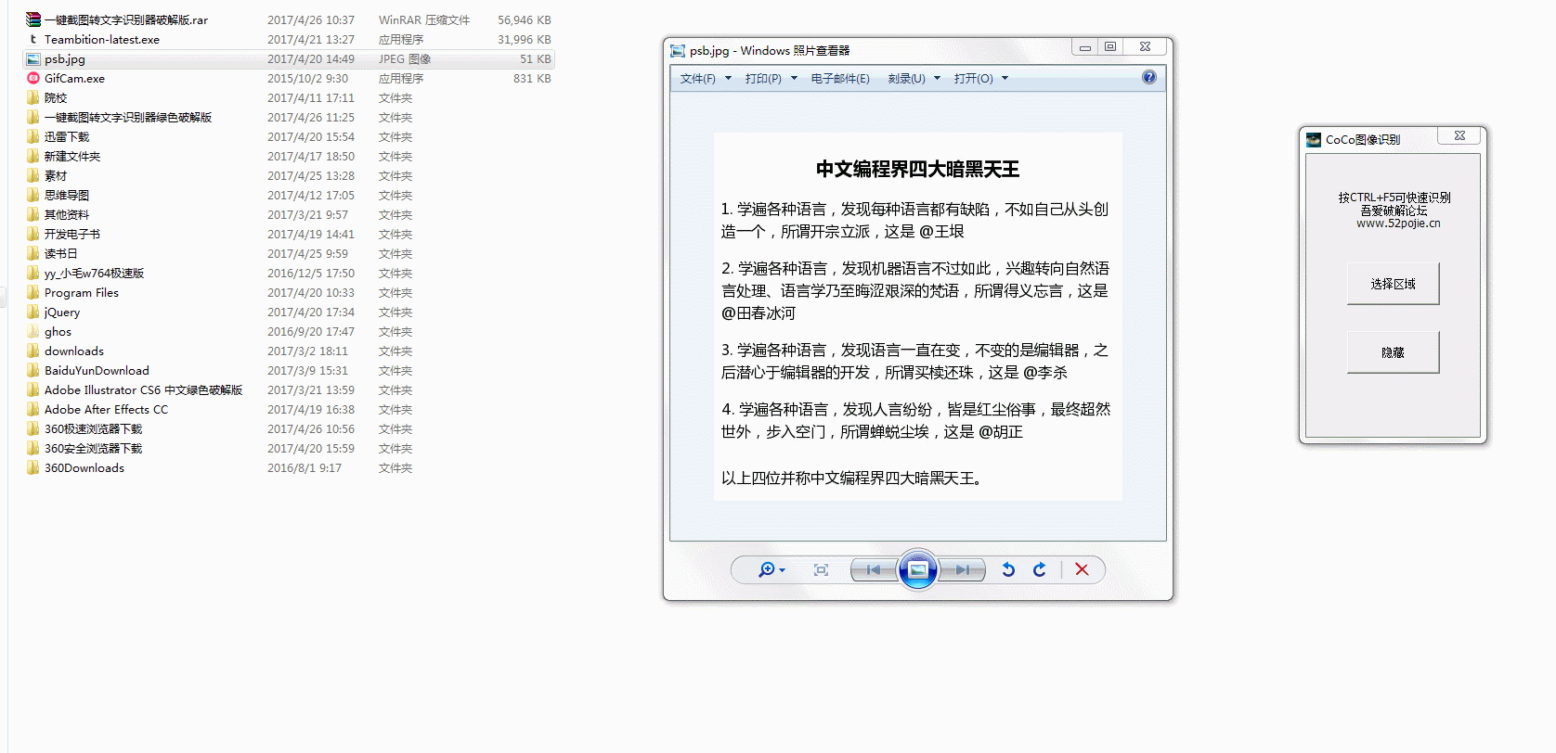Maximize the Windows photo viewer window
The image size is (1556, 753).
(1110, 46)
